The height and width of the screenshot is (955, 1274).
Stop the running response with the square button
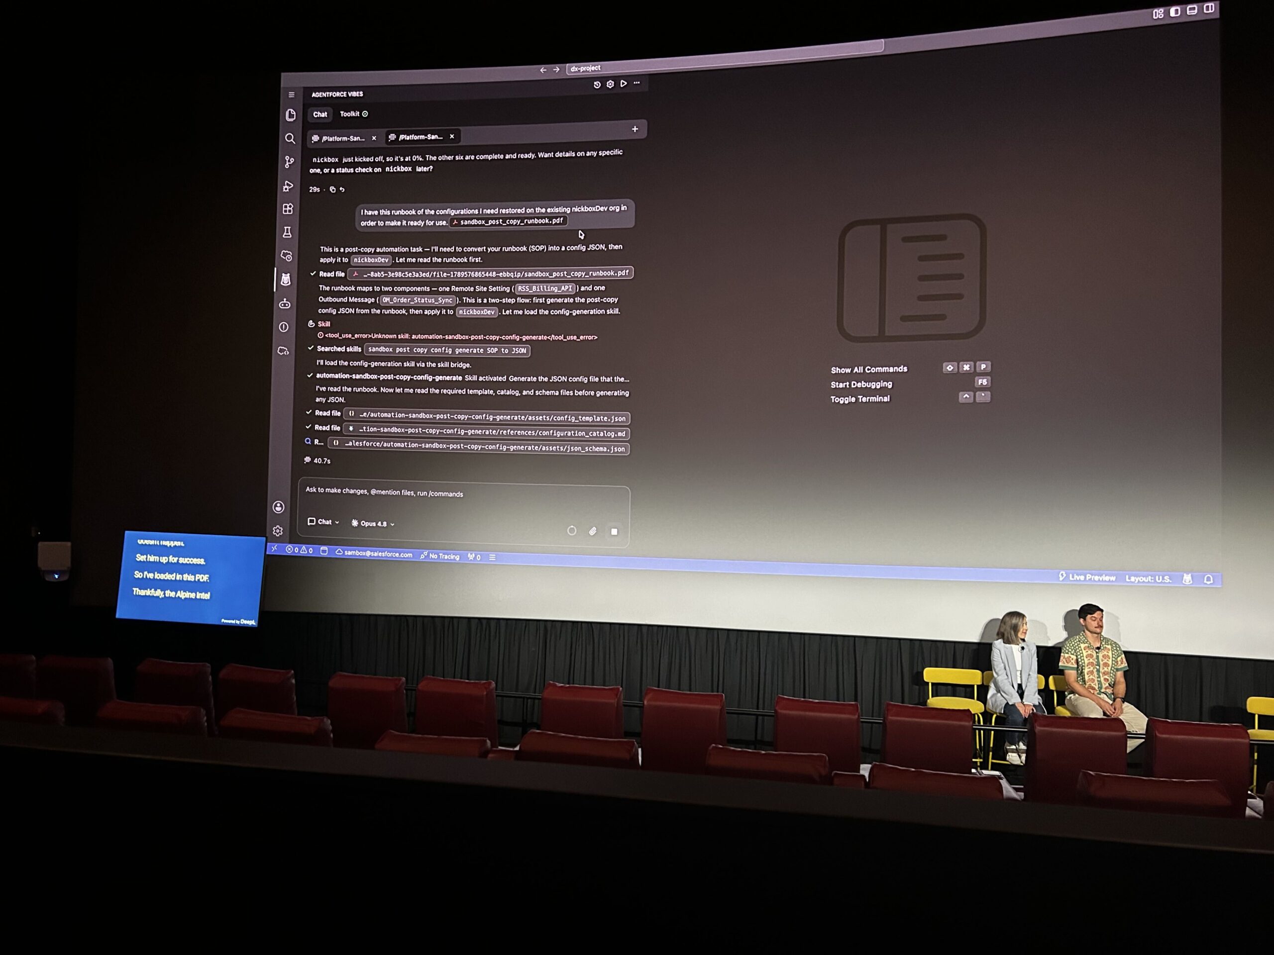(x=614, y=531)
